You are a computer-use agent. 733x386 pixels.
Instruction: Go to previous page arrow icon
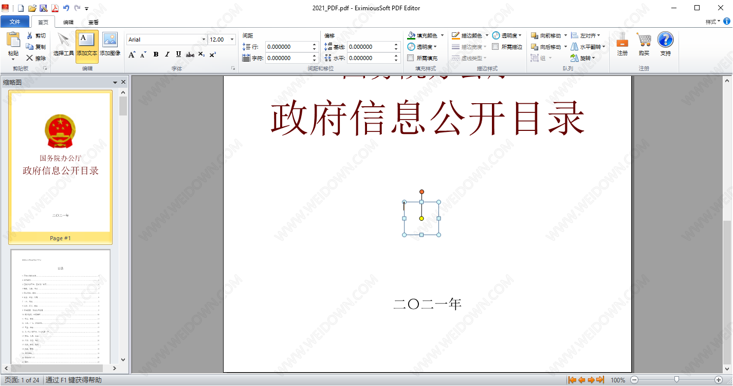coord(582,380)
